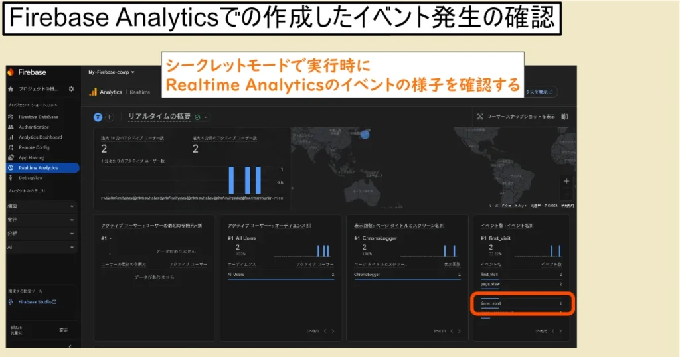Screen dimensions: 680x357
Task: Open the dropdown next to リアルタイムの概要
Action: (206, 117)
